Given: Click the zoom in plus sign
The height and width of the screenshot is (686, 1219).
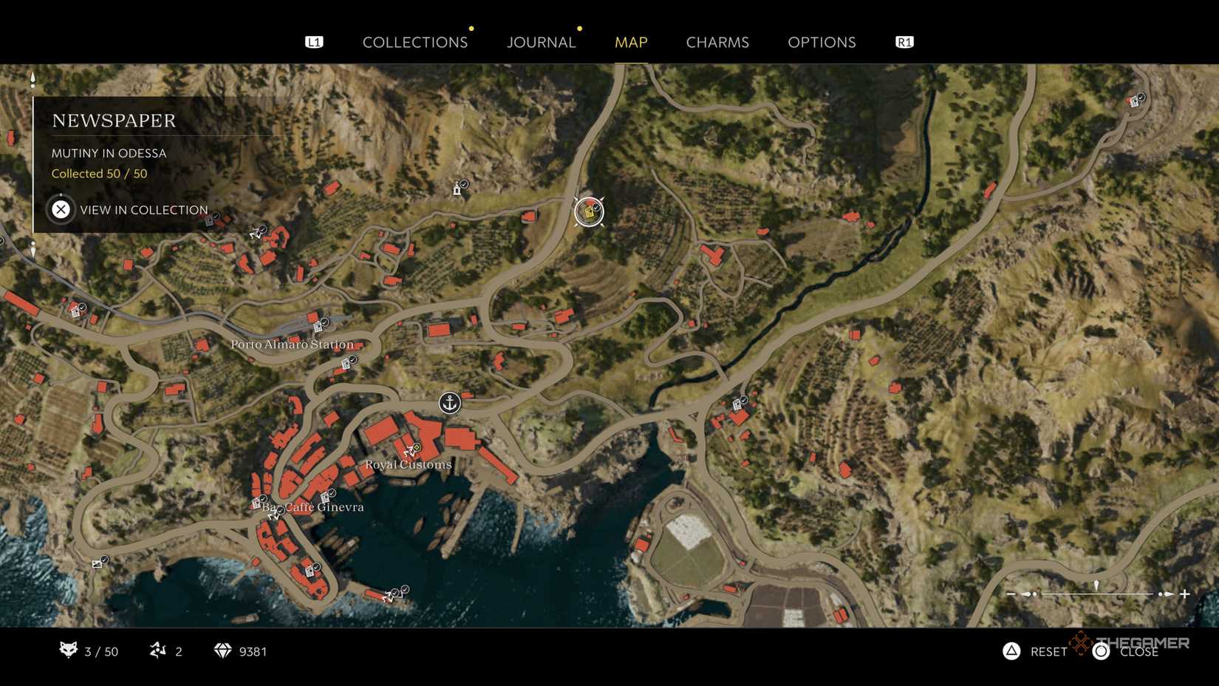Looking at the screenshot, I should coord(1184,594).
